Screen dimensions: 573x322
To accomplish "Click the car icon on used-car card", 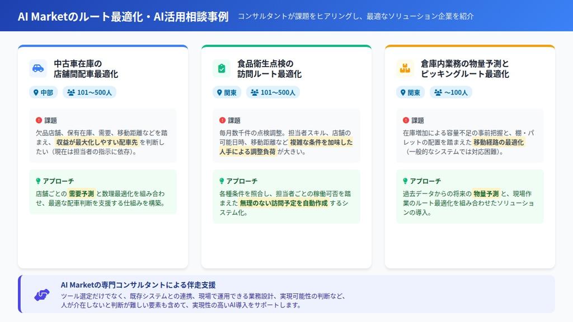I will click(38, 68).
